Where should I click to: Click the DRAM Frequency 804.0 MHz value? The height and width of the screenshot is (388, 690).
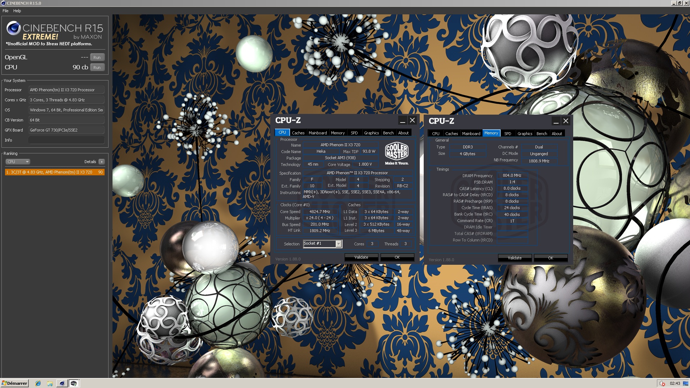point(512,175)
